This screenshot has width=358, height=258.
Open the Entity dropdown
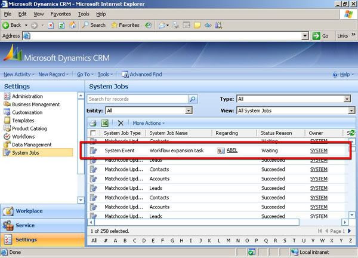[x=189, y=110]
